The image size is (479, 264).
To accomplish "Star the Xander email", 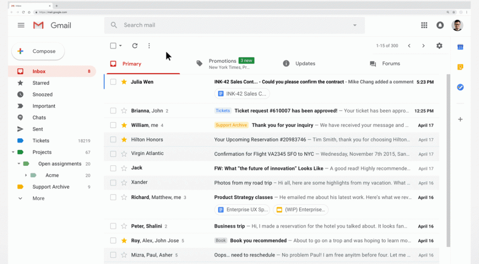I will pos(124,183).
